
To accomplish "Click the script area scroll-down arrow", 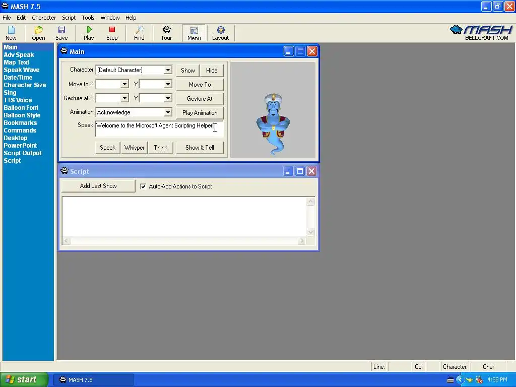I will click(x=310, y=232).
